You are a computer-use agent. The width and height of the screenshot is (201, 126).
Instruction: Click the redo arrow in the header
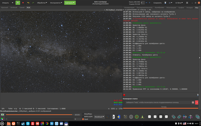coord(34,3)
